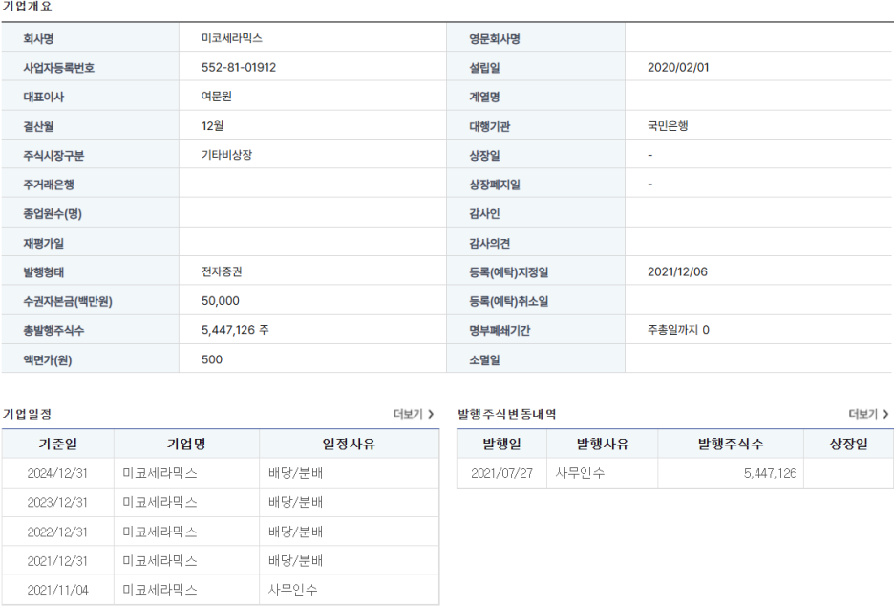Click the 기업개요 section heading
The height and width of the screenshot is (608, 894).
27,7
